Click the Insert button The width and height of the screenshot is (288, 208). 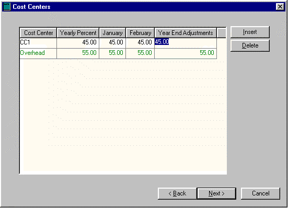tap(250, 32)
